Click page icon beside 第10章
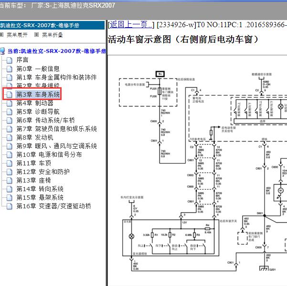 [10, 154]
